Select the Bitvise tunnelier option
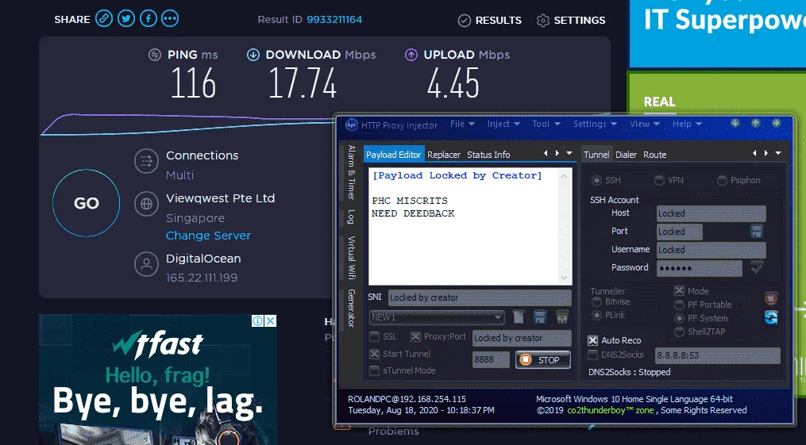 tap(597, 301)
